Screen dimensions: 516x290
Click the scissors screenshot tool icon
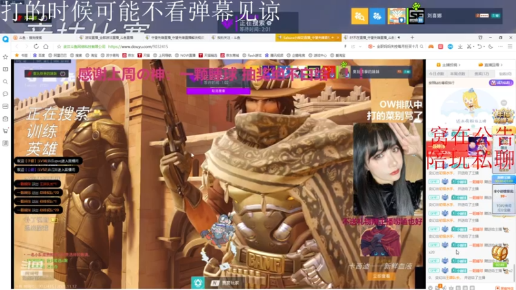click(469, 46)
